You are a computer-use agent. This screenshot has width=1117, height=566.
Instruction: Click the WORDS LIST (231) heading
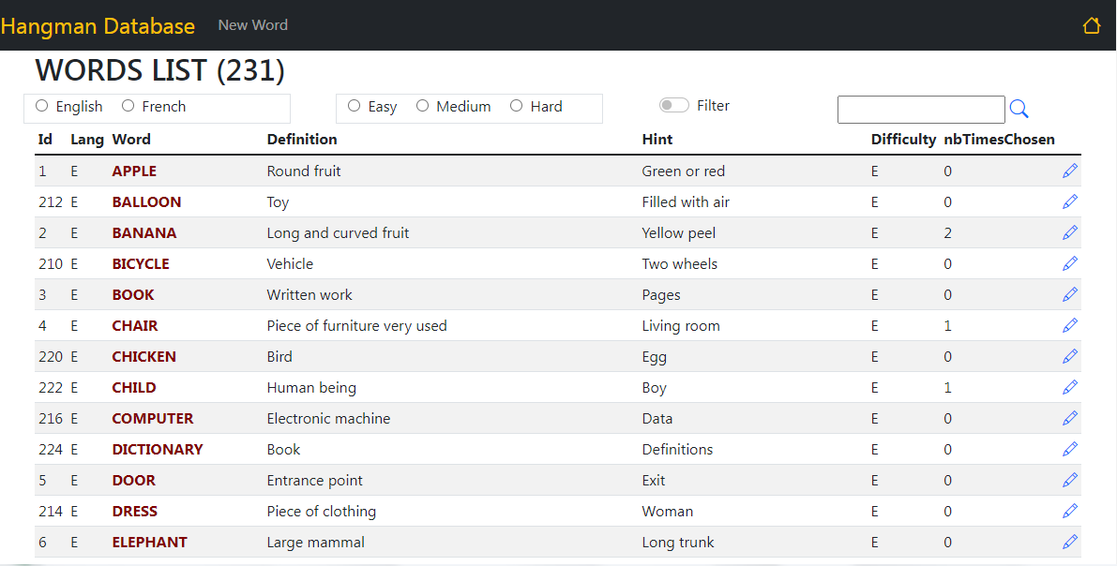(x=160, y=70)
